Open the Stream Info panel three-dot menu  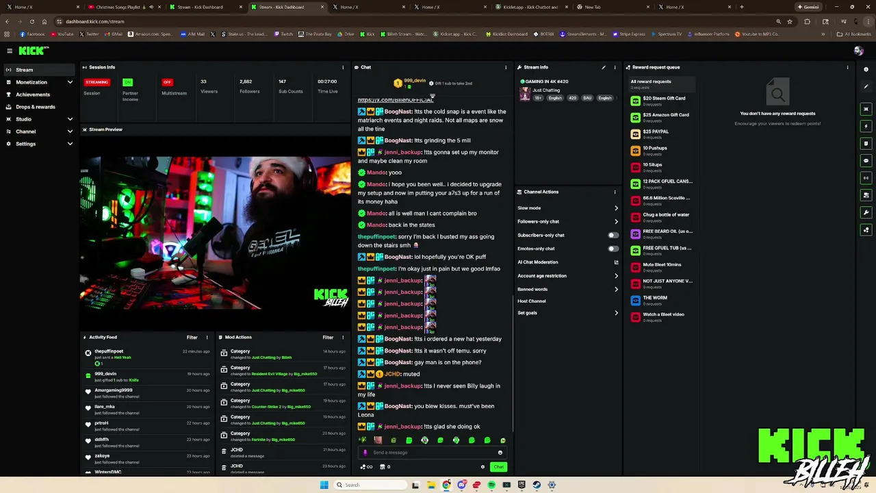615,67
